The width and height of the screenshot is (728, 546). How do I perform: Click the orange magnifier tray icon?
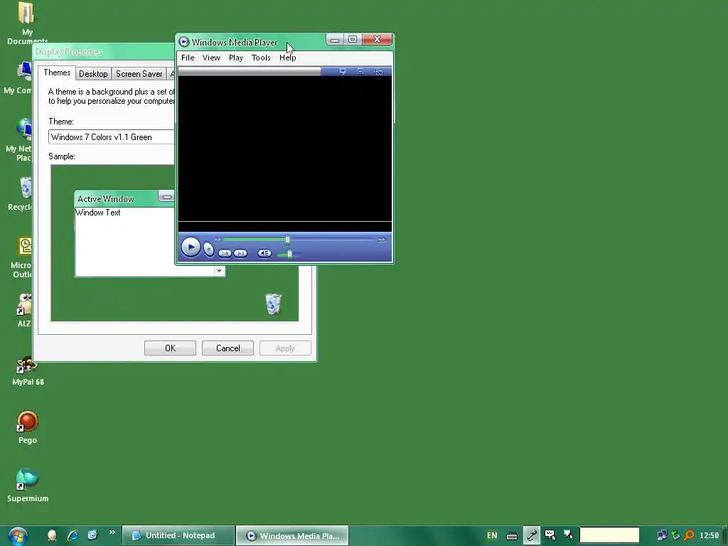click(x=690, y=535)
